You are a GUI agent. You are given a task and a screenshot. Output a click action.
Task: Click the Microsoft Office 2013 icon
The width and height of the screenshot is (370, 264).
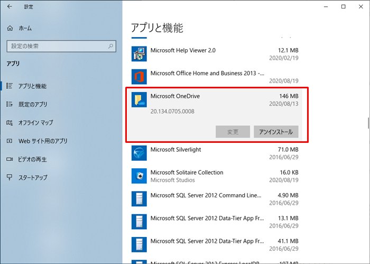pos(139,77)
